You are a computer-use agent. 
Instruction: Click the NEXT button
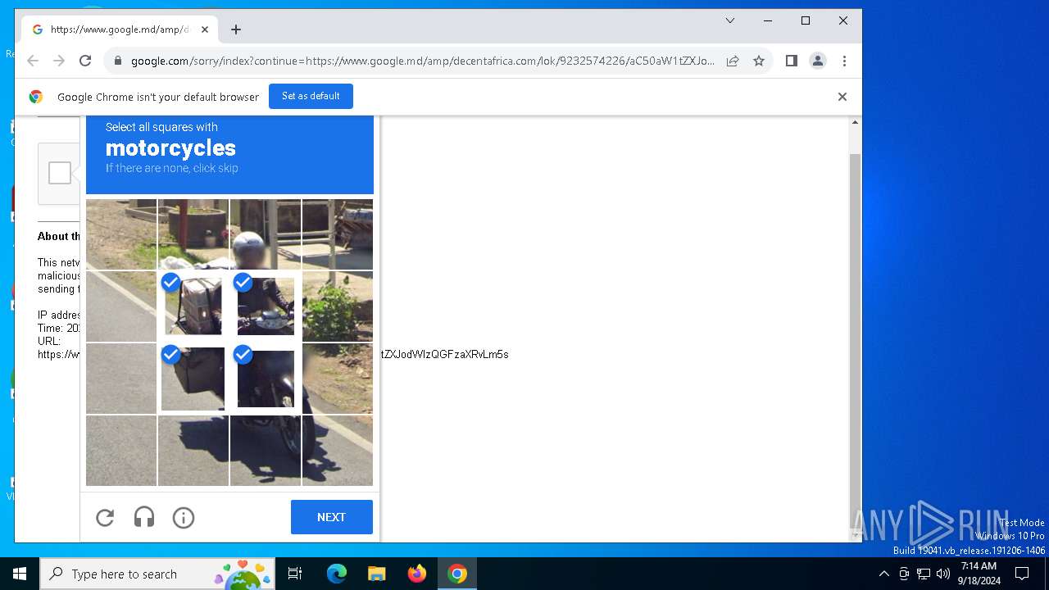tap(332, 517)
